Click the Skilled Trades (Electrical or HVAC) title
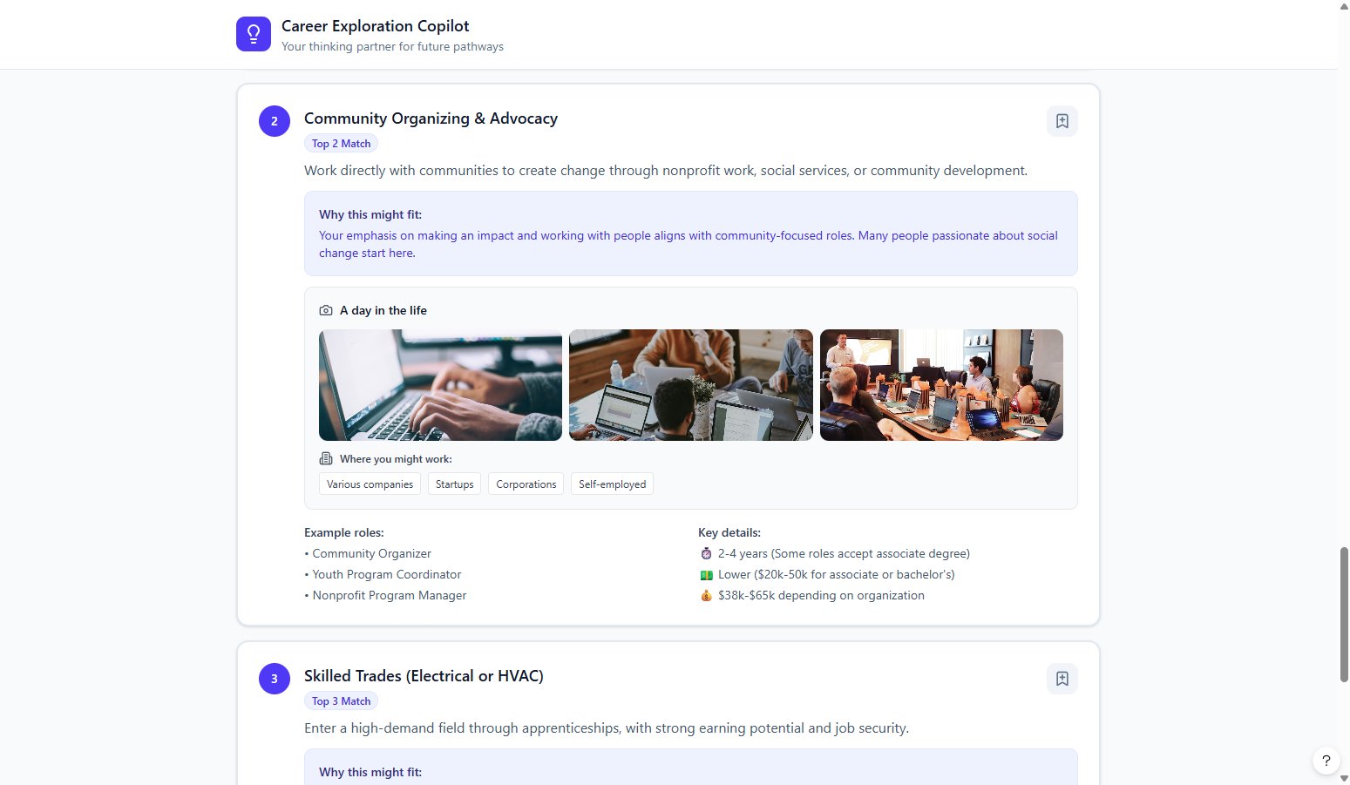The width and height of the screenshot is (1350, 785). (x=424, y=676)
